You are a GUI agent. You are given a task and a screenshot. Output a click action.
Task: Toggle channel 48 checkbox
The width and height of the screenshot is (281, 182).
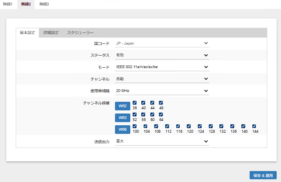pos(161,103)
